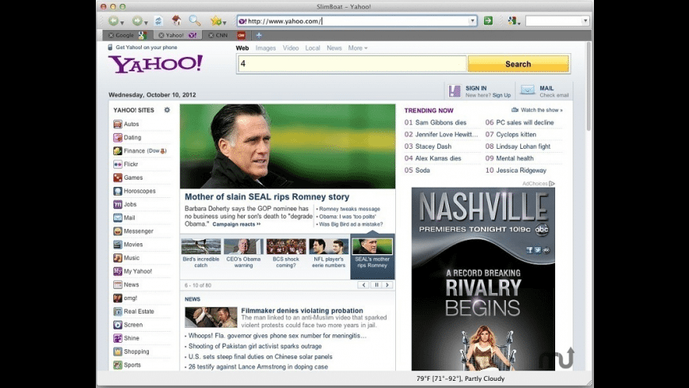
Task: Open 'Mother of slain SEAL rips Romney story' headline
Action: (267, 197)
